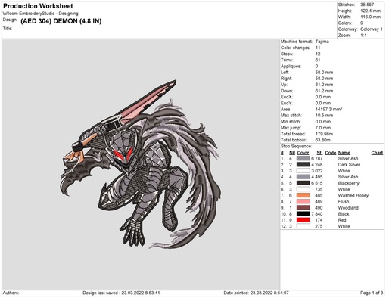Click the Code column header
386x298 pixels.
tap(331, 153)
